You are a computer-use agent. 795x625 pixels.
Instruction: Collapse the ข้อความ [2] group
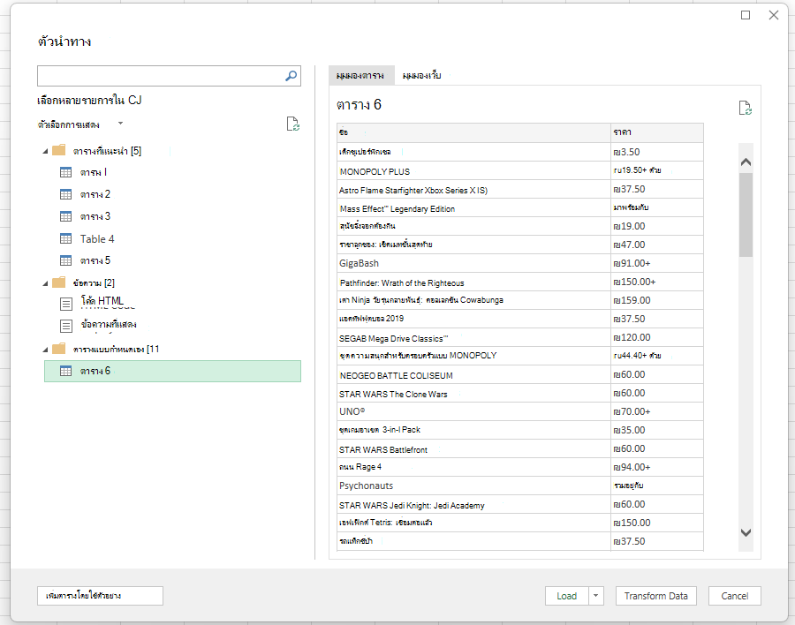point(45,283)
